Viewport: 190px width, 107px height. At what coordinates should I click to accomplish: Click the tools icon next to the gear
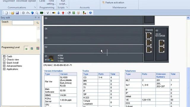point(28,13)
